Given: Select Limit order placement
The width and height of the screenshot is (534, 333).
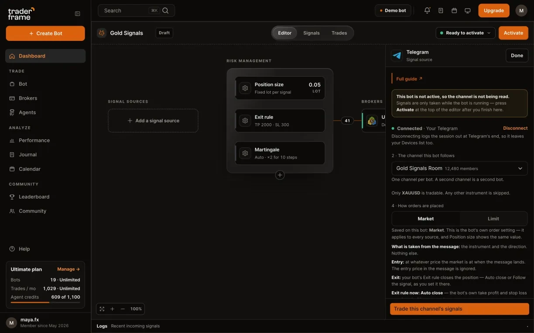Looking at the screenshot, I should click(x=493, y=219).
